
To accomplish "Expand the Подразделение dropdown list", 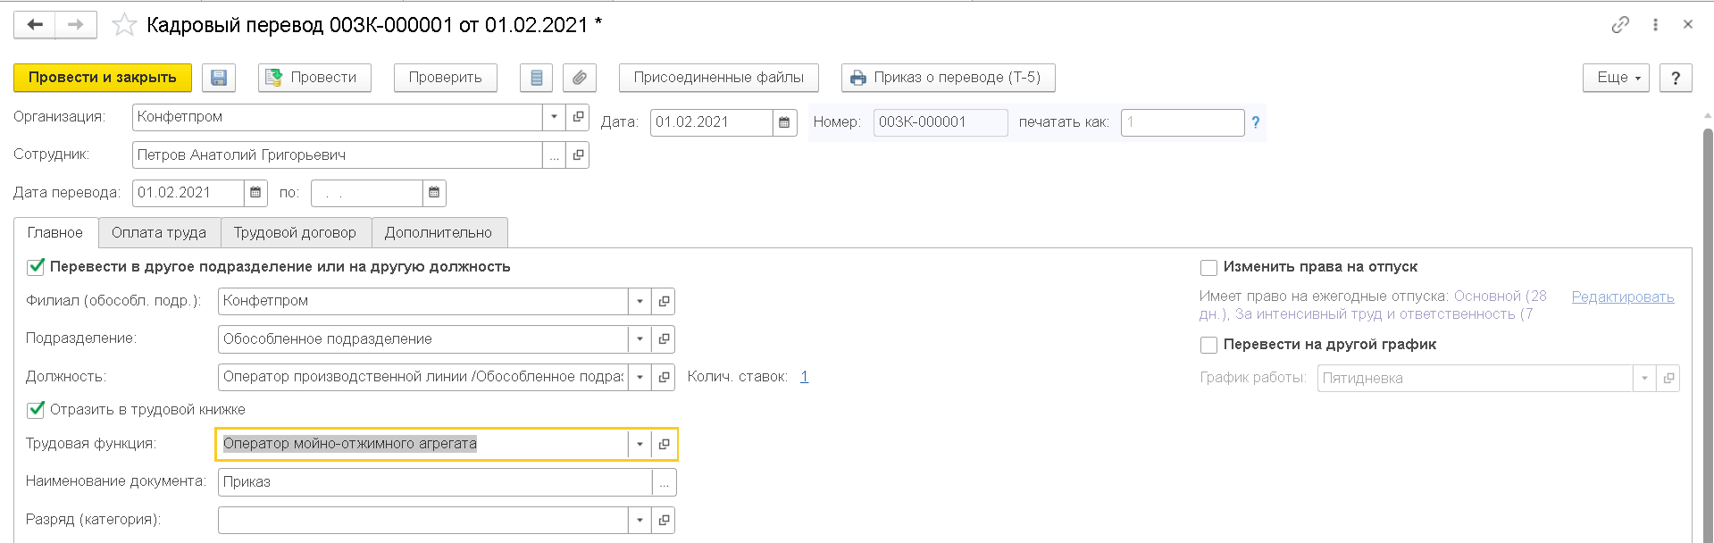I will pyautogui.click(x=640, y=339).
